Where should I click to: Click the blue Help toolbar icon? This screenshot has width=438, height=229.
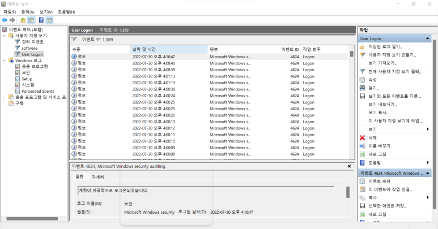point(41,20)
